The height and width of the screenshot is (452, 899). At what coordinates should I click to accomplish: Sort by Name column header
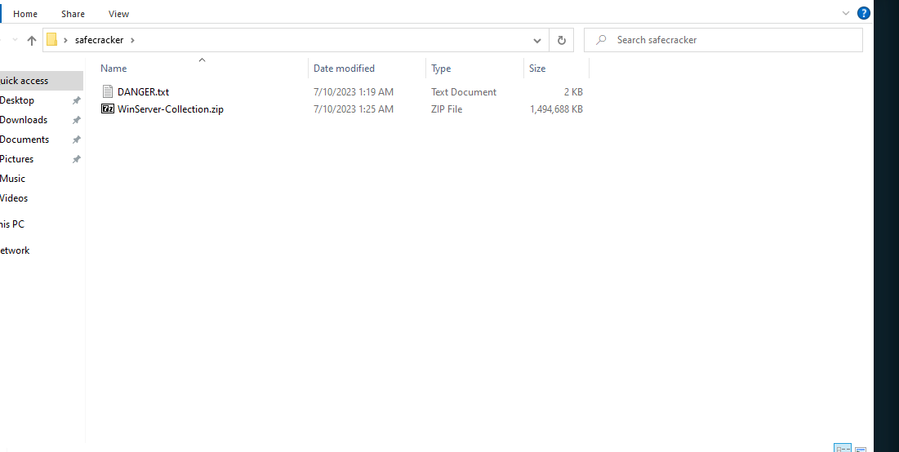[x=113, y=69]
